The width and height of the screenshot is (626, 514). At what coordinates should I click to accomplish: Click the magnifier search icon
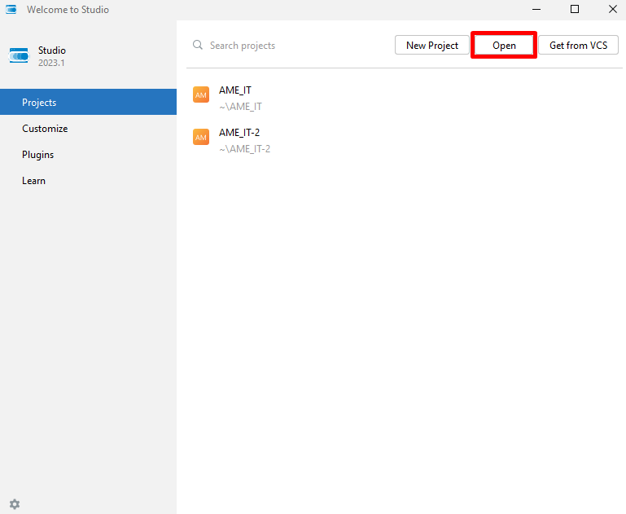(x=198, y=46)
